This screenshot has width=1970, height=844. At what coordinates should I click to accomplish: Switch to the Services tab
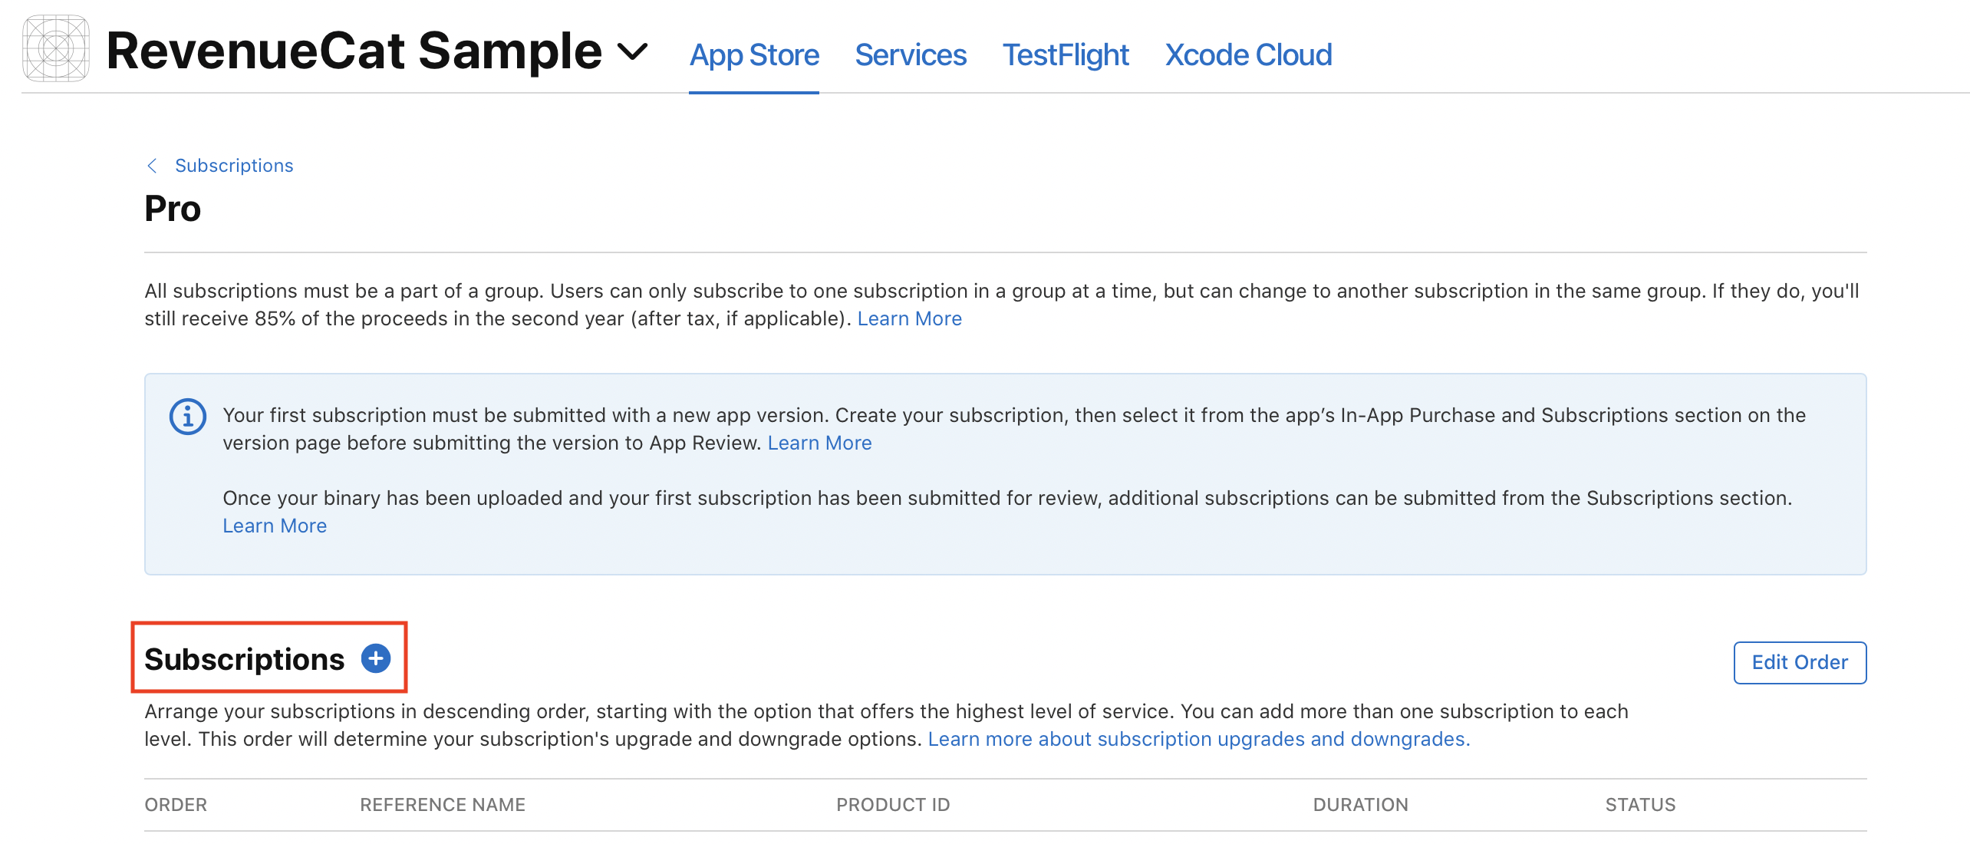coord(911,55)
